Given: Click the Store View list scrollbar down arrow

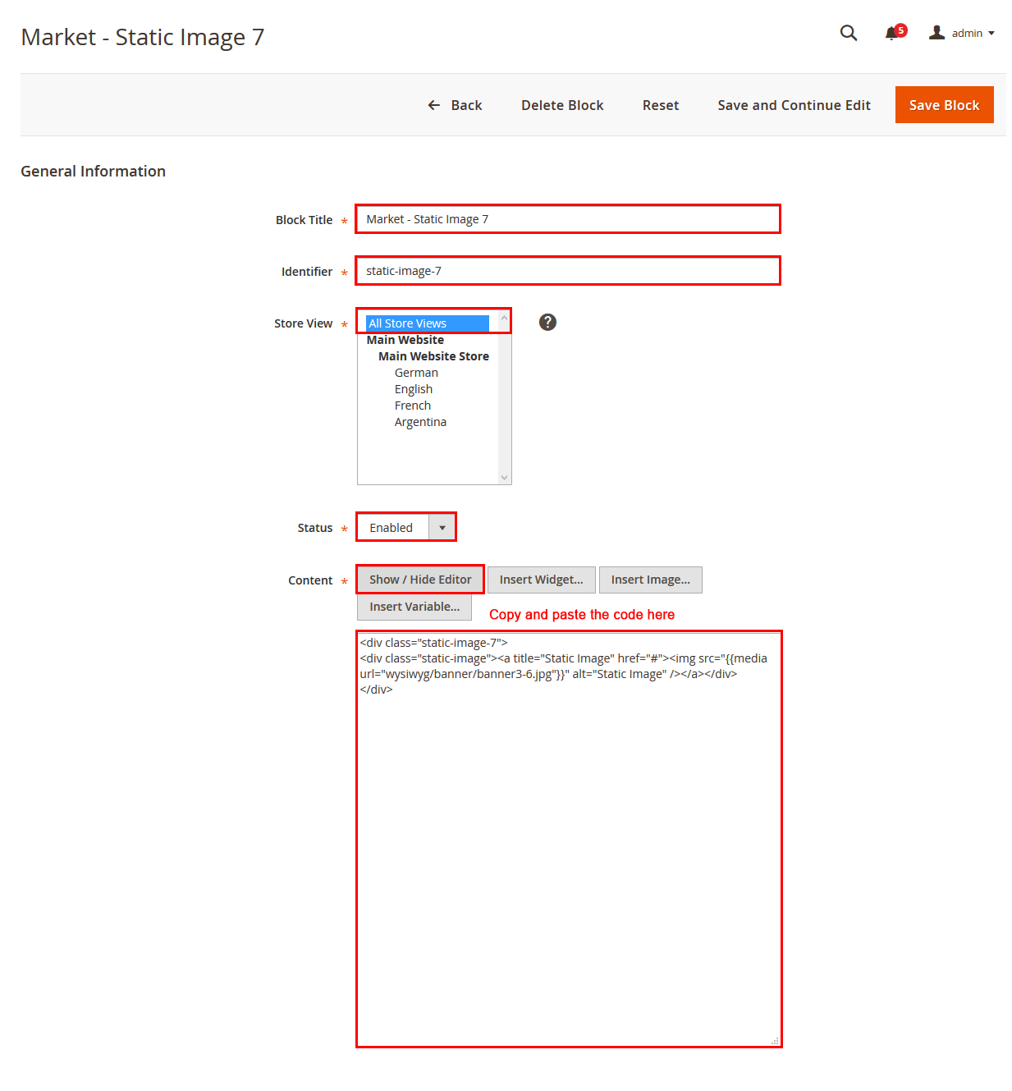Looking at the screenshot, I should tap(505, 477).
